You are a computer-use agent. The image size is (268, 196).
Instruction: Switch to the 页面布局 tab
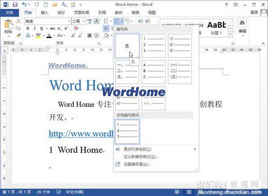click(x=81, y=12)
